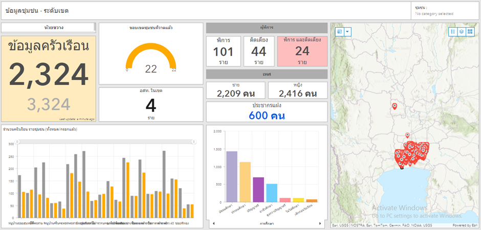Screen dimensions: 481x230
Task: Select the หน่วยขวาง tab header
Action: click(48, 27)
